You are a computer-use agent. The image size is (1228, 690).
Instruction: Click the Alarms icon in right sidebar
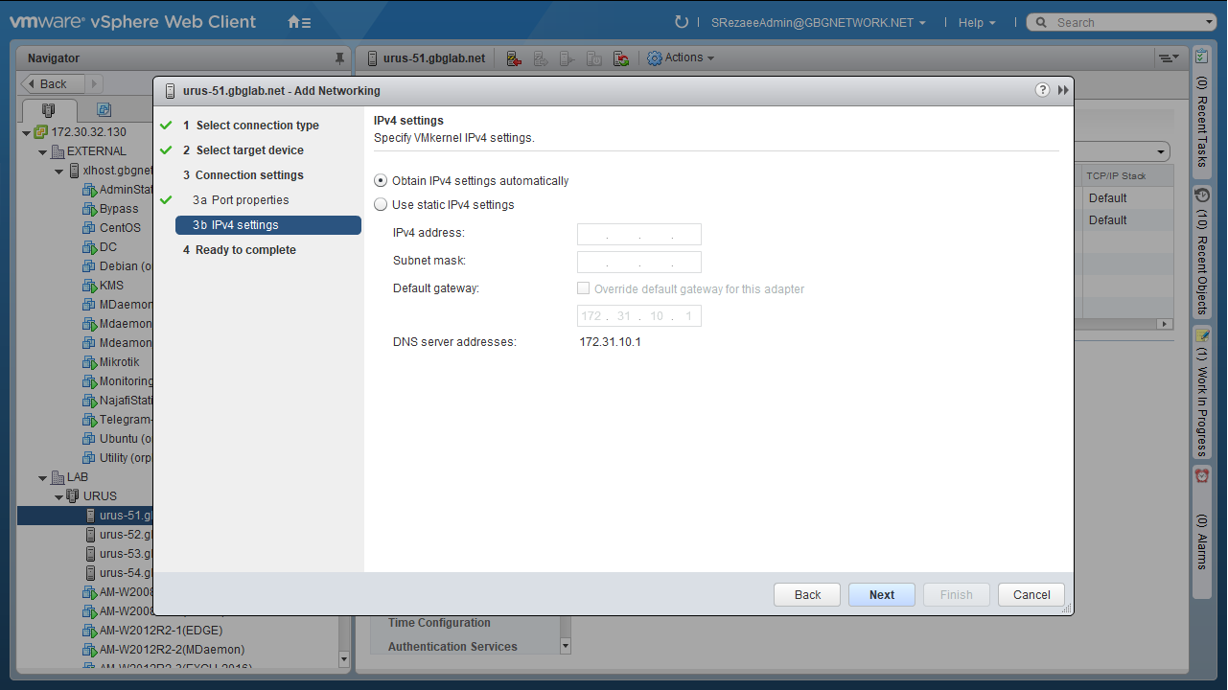point(1201,475)
